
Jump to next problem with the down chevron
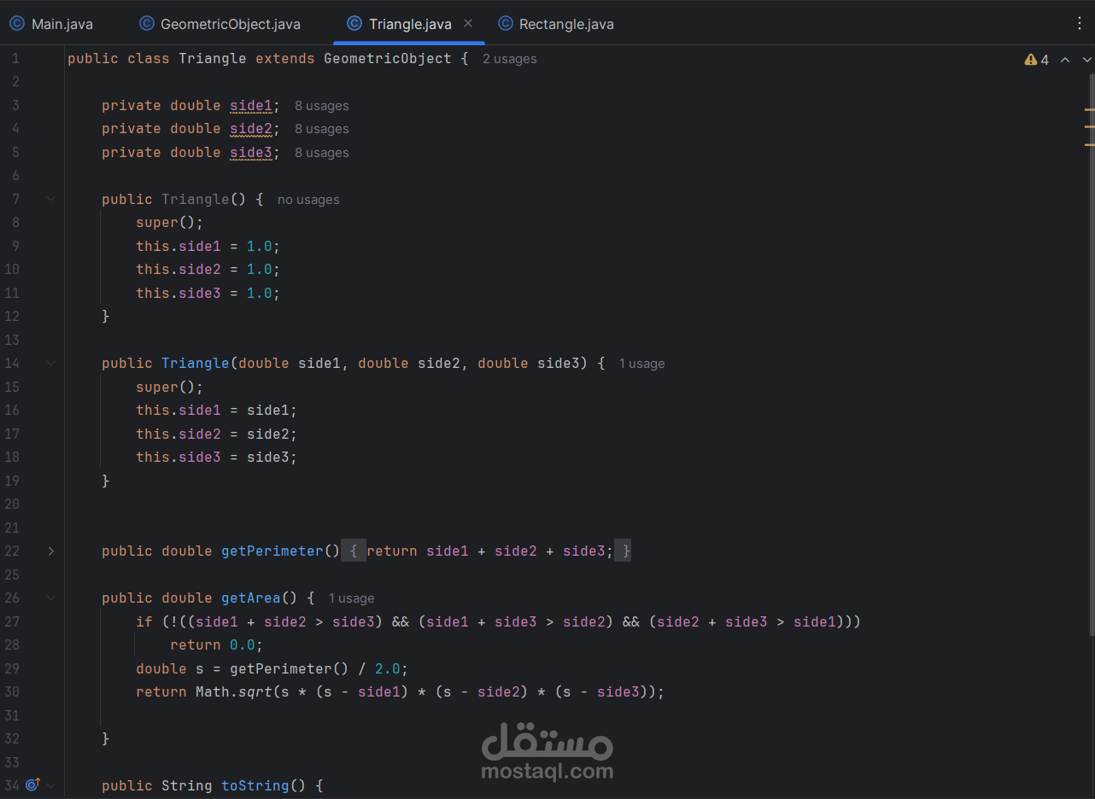[1086, 59]
